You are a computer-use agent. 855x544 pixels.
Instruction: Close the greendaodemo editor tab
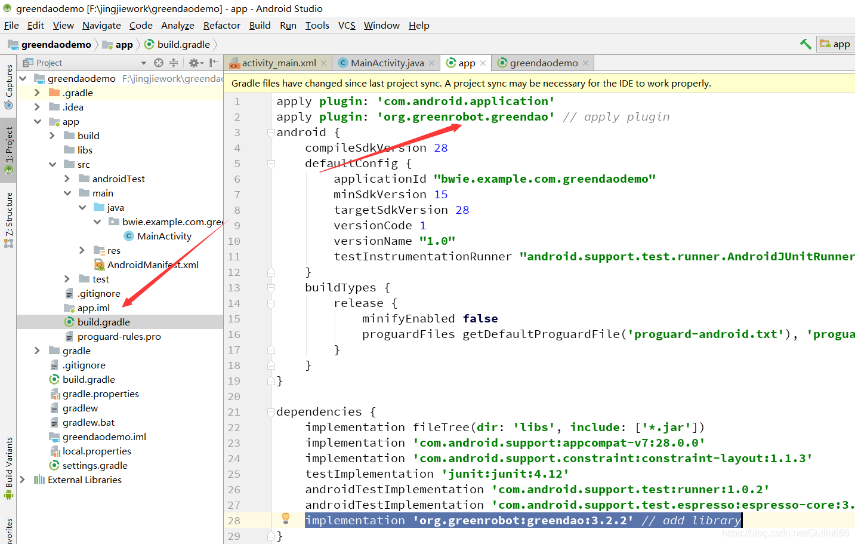585,63
